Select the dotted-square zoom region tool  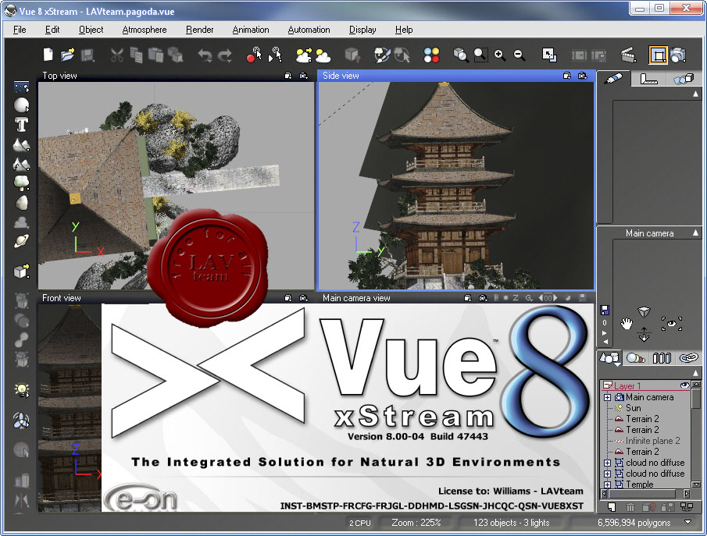point(480,55)
